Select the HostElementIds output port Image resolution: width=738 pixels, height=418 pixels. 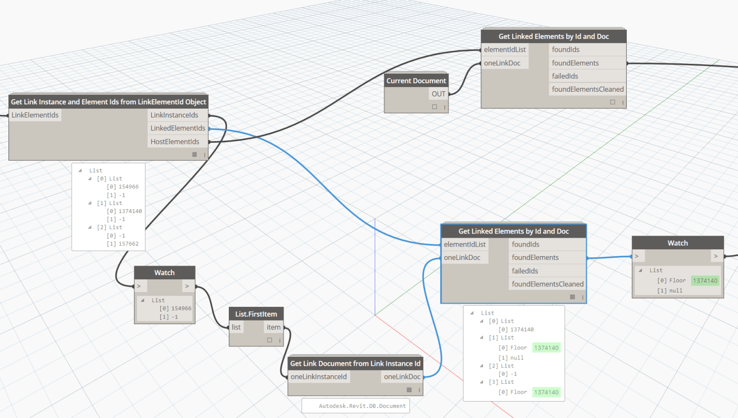click(178, 141)
